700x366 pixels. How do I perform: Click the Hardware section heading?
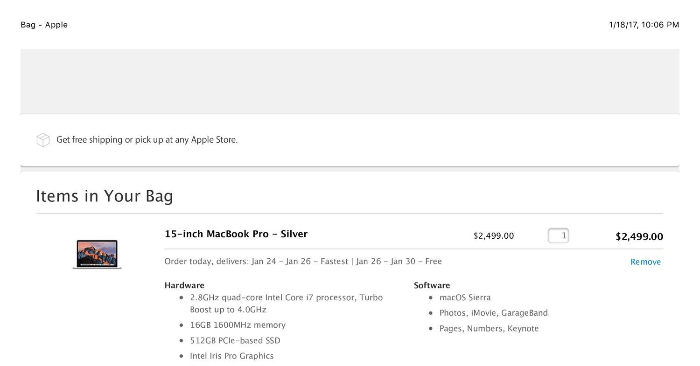(184, 285)
